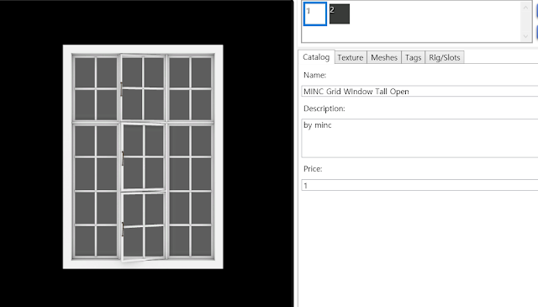Switch to the Texture tab

[350, 57]
